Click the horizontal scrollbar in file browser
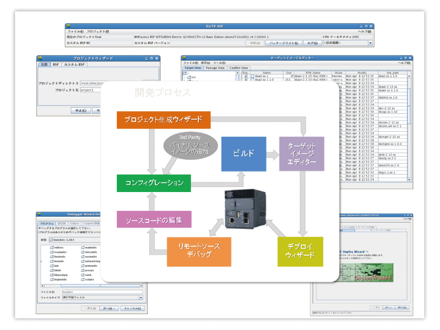The width and height of the screenshot is (440, 330). pyautogui.click(x=92, y=286)
